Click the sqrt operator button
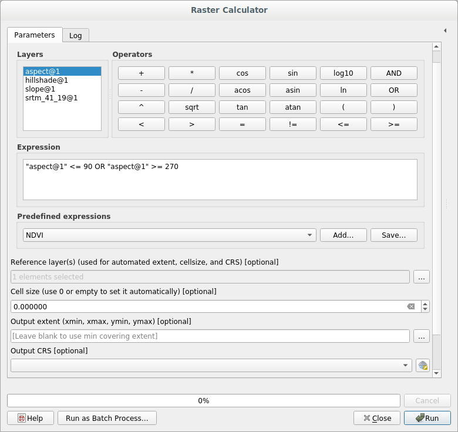458x432 pixels. pos(191,107)
